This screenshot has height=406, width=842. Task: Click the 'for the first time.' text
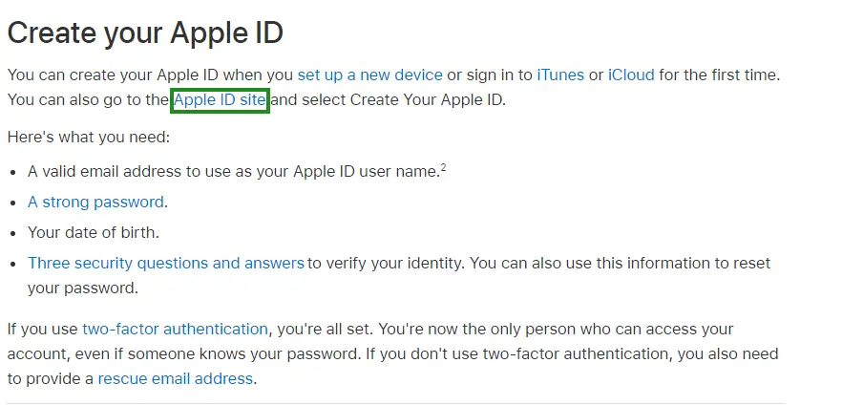point(720,75)
